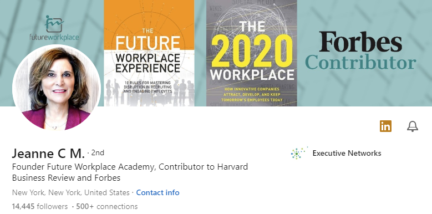Click The 2020 Workplace book cover

pos(252,53)
